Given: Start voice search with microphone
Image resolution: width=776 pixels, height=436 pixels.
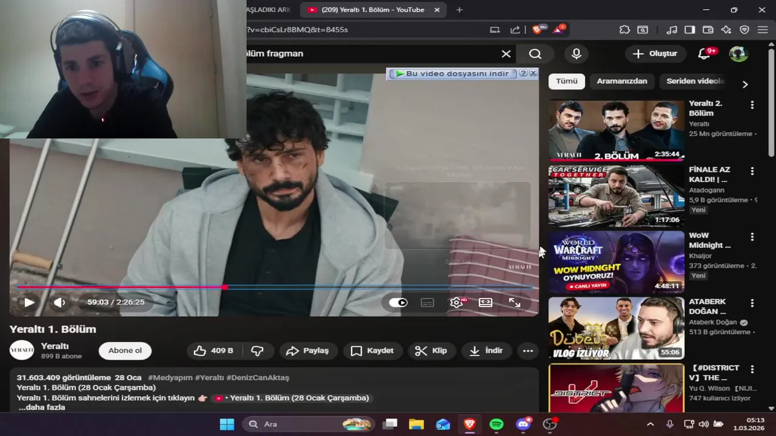Looking at the screenshot, I should [577, 53].
